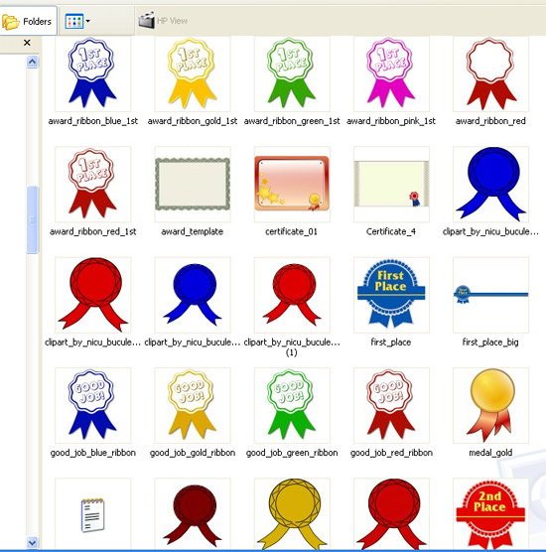Close the folders side pane

(27, 43)
